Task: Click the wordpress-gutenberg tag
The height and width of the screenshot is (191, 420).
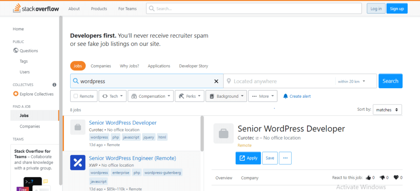Action: [x=163, y=173]
